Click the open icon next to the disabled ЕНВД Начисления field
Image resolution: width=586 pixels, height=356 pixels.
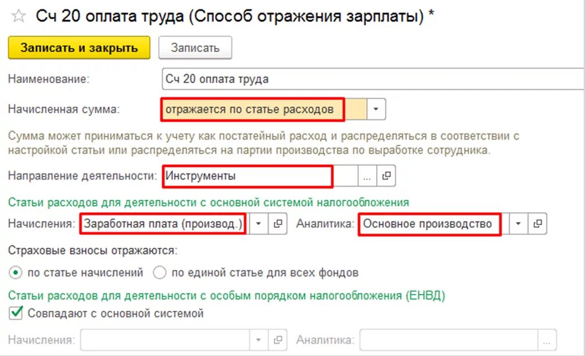click(278, 340)
